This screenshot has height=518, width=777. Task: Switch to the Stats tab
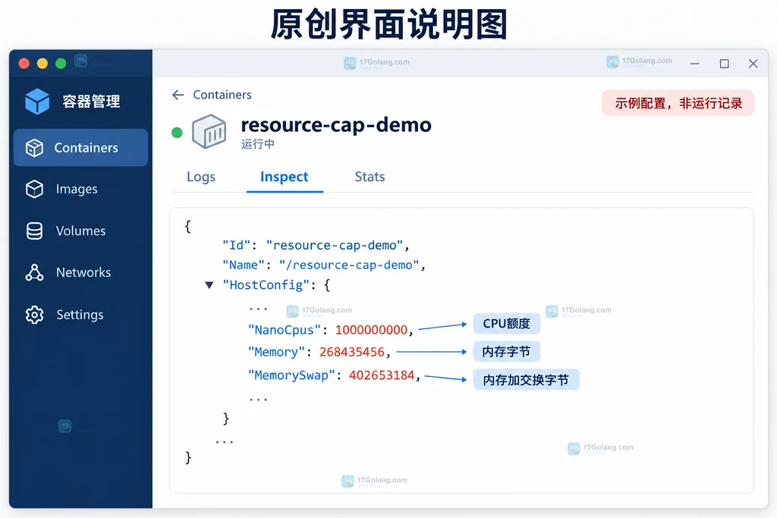pos(370,177)
